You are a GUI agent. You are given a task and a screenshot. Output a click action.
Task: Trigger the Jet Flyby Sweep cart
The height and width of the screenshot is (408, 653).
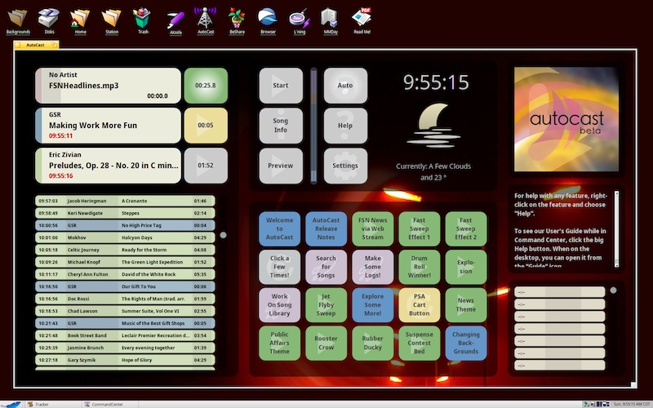click(326, 304)
